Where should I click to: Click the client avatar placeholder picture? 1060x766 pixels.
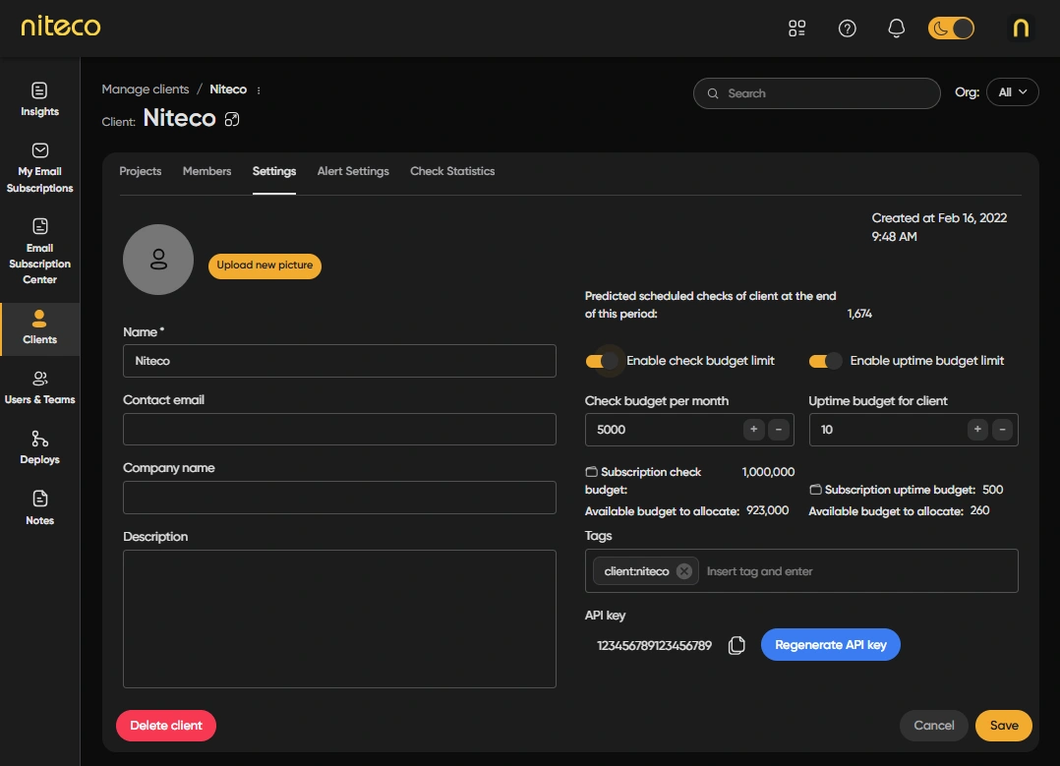click(158, 260)
